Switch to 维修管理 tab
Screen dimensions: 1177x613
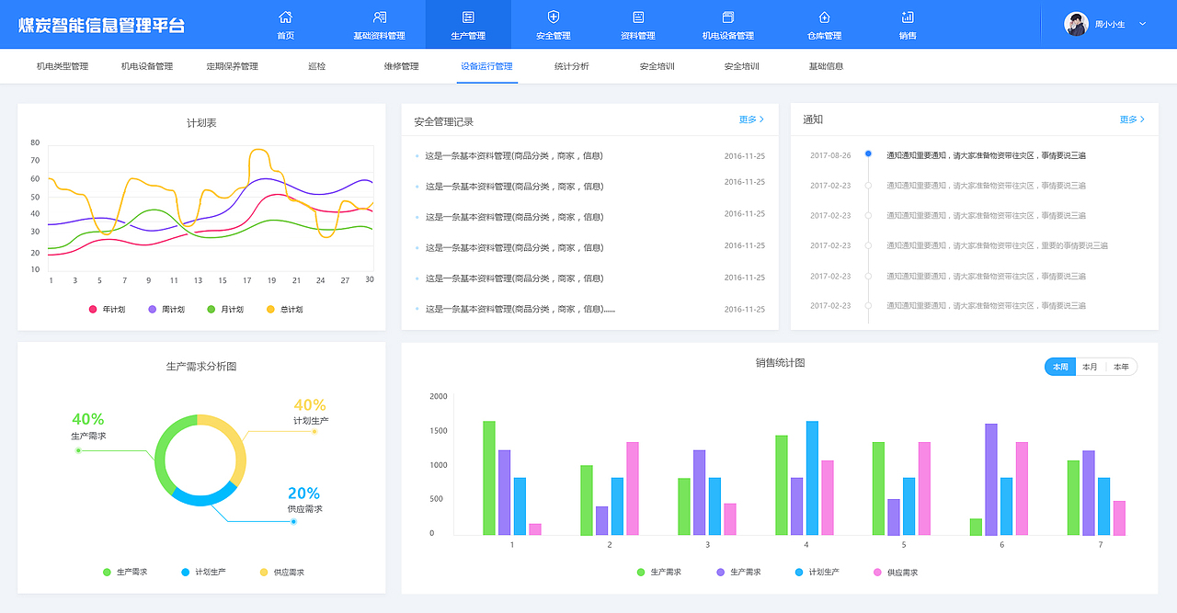pos(402,66)
